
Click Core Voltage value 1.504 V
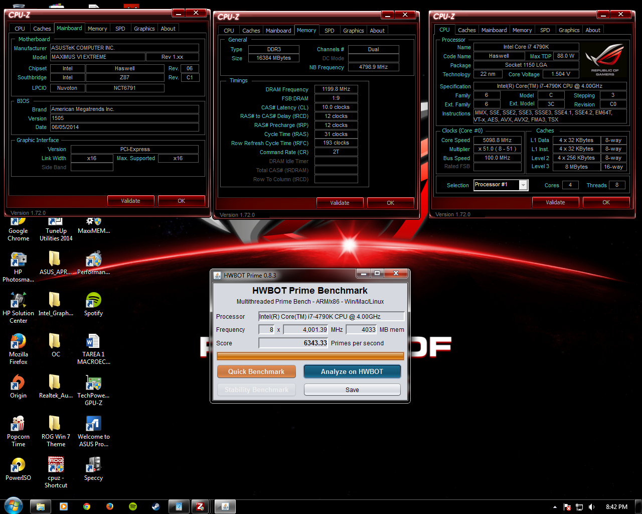click(561, 74)
